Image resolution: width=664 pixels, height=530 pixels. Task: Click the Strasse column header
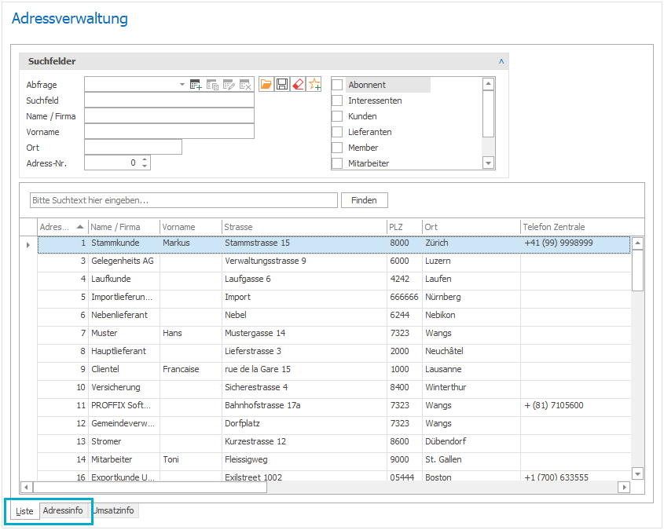coord(304,227)
